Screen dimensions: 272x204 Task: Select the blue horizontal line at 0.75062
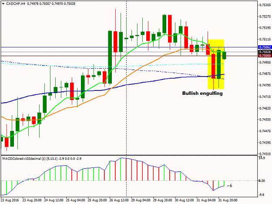129,47
